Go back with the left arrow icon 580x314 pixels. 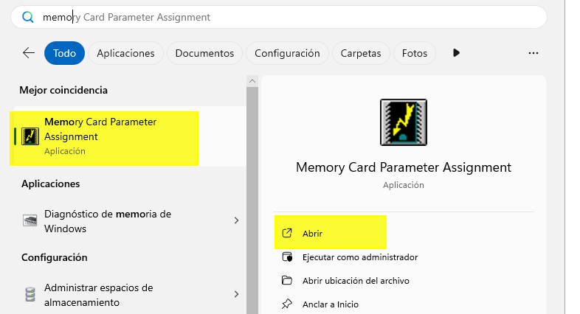coord(29,53)
